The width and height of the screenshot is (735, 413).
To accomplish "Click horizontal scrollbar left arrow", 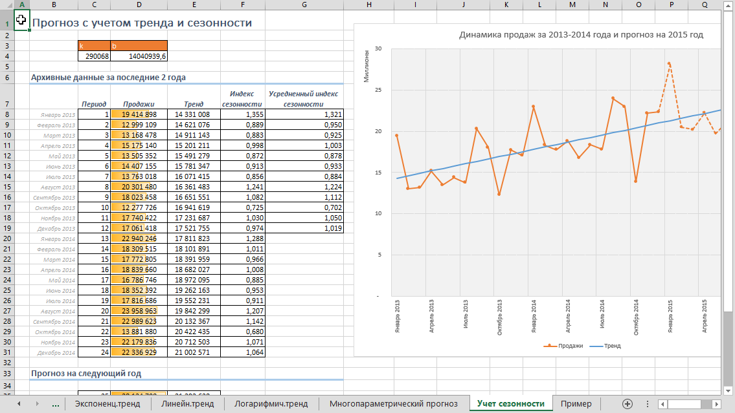I will [x=662, y=404].
